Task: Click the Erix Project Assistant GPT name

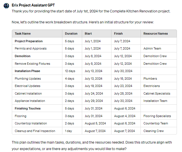Action: 33,6
